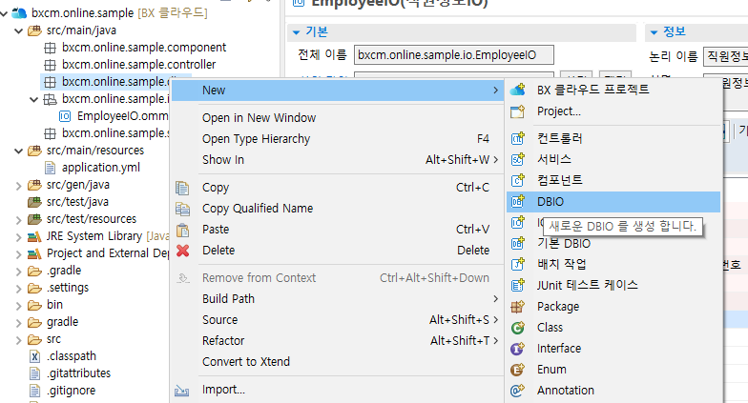Click the red Delete icon

tap(182, 251)
